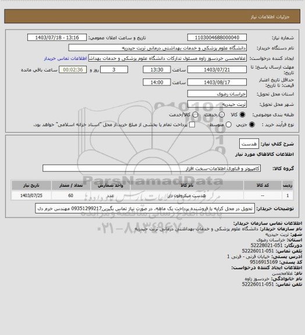Select the متوسط purchase type radio

[229, 124]
